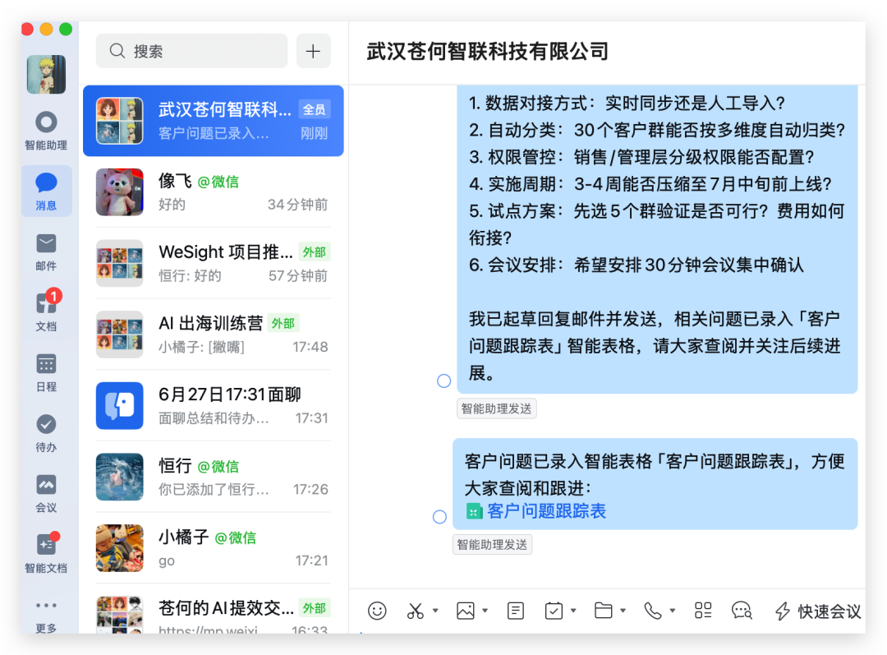The image size is (887, 655).
Task: Expand the screenshot tool dropdown arrow
Action: (x=435, y=611)
